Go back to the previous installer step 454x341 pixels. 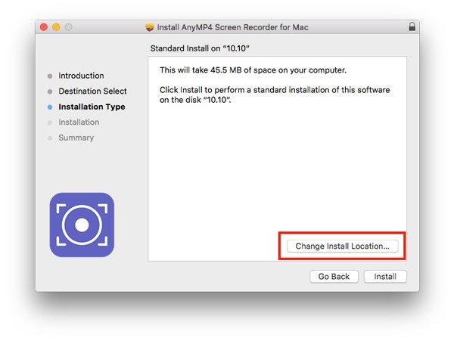click(x=334, y=277)
